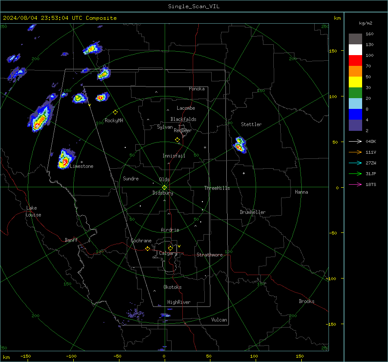Click the Strathmore town label

[x=210, y=255]
